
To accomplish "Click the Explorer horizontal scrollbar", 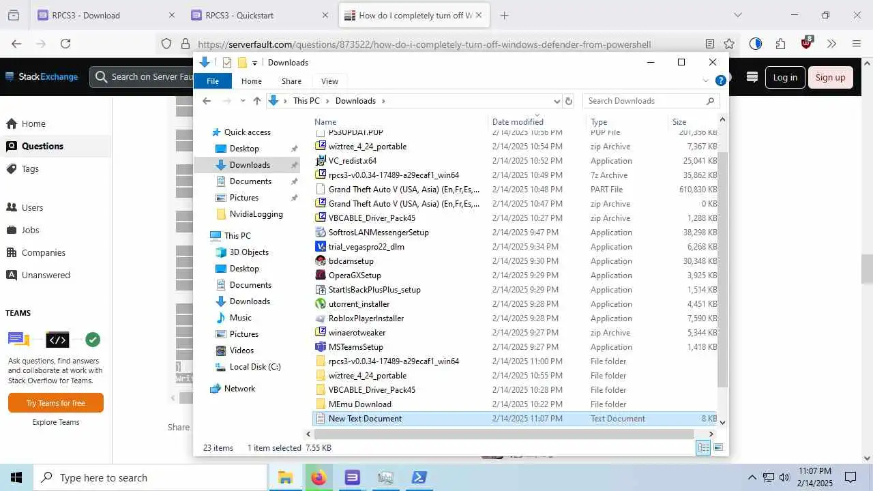I will point(503,434).
